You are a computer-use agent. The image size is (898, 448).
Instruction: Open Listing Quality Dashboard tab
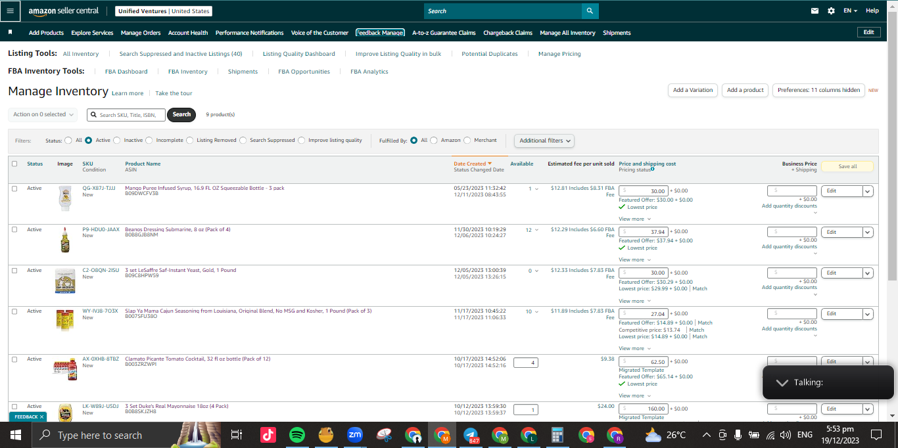click(299, 54)
